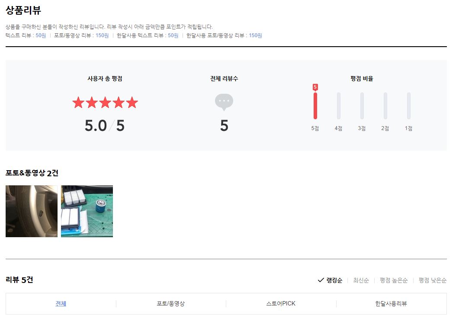
Task: Click the speech bubble review count icon
Action: click(x=224, y=102)
